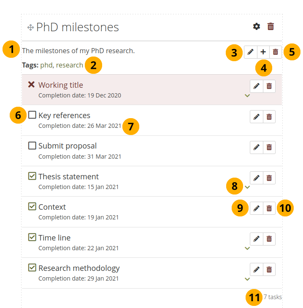The image size is (303, 308).
Task: Toggle the overdue Working title marker
Action: (31, 84)
